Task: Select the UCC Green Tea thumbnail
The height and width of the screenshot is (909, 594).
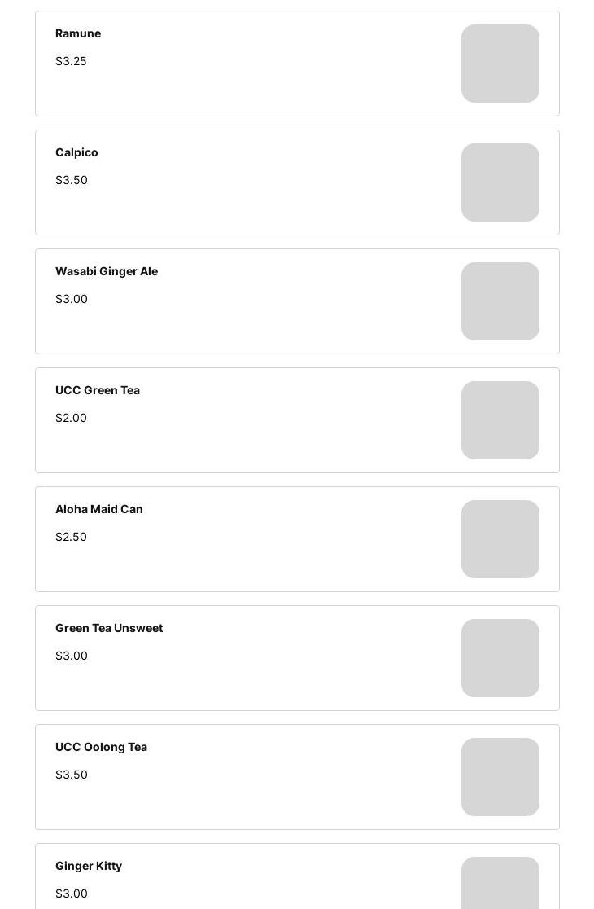Action: (500, 420)
